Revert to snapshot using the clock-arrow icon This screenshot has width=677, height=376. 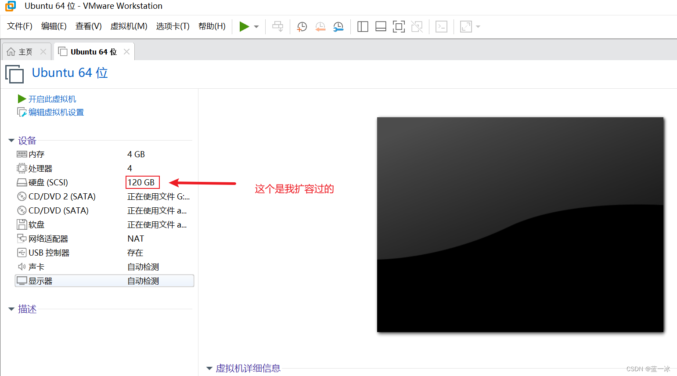click(x=320, y=26)
